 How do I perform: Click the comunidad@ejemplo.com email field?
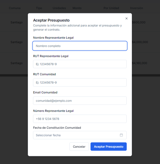(80, 101)
